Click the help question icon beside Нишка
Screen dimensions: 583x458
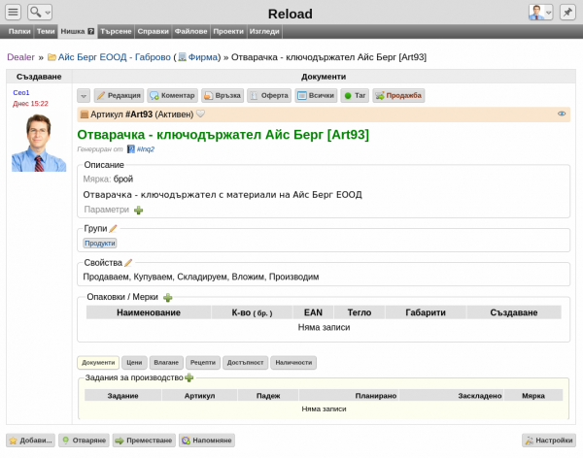[x=90, y=32]
